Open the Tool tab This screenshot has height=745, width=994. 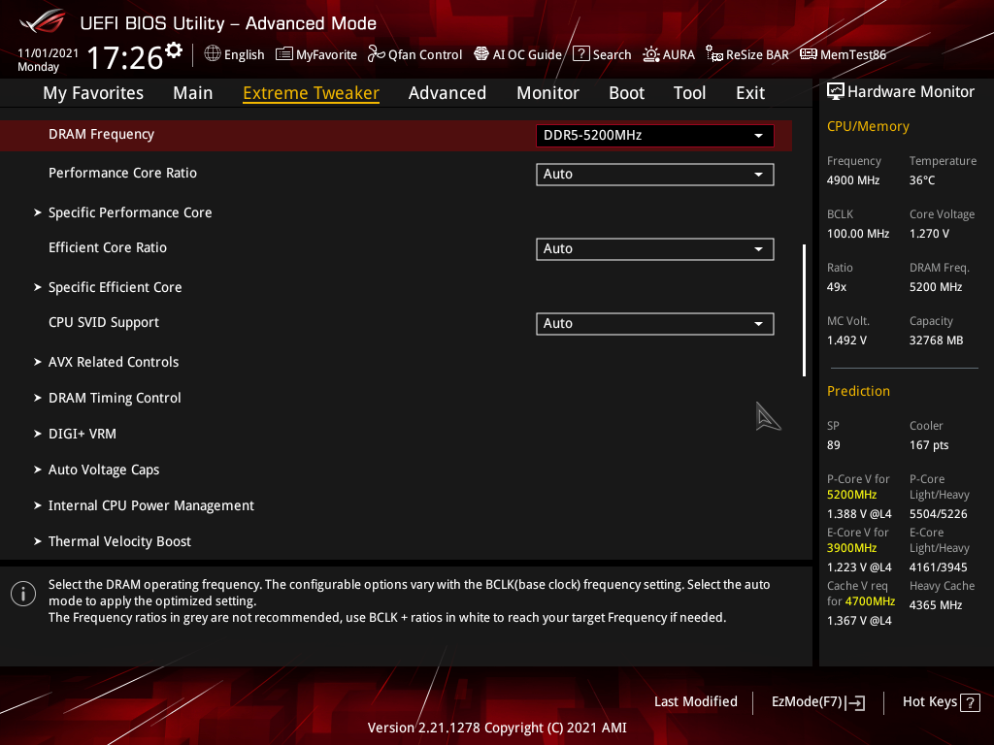click(x=690, y=93)
